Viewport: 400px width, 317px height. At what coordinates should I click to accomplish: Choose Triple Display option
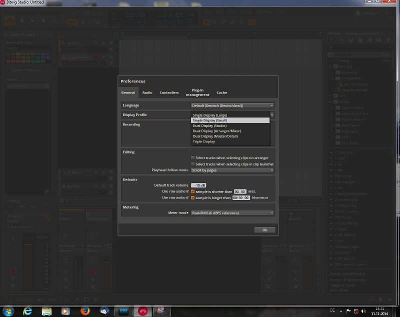230,141
